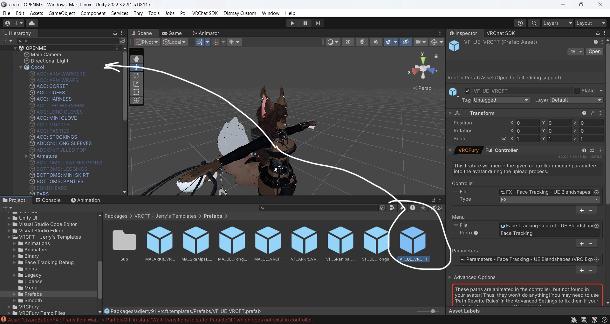Expand the Armature object in Hierarchy

coord(26,156)
